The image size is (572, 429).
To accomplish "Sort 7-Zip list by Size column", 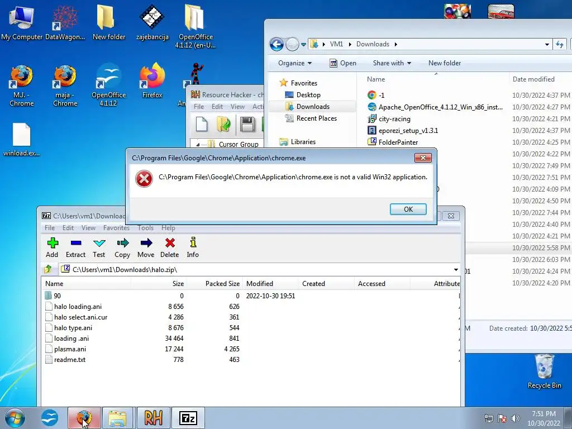I will 159,283.
